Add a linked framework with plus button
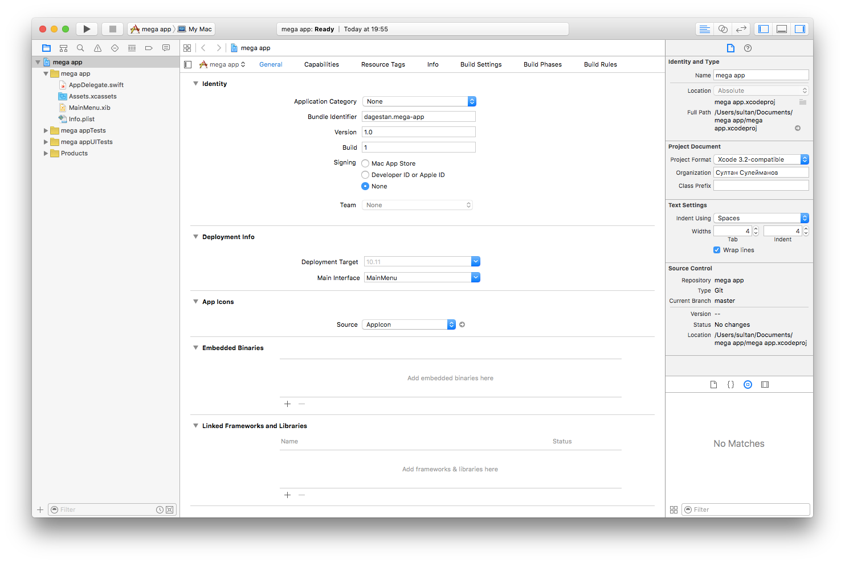 (287, 495)
